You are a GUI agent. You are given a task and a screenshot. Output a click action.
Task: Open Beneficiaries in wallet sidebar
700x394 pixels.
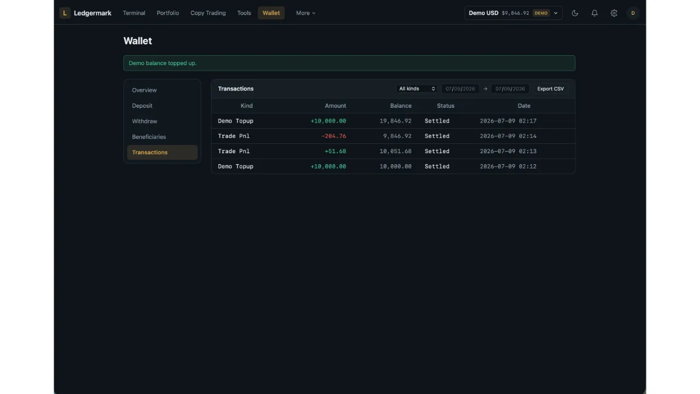coord(162,137)
